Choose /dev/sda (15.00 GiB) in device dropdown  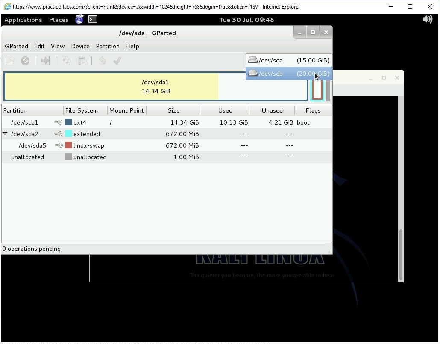point(289,60)
